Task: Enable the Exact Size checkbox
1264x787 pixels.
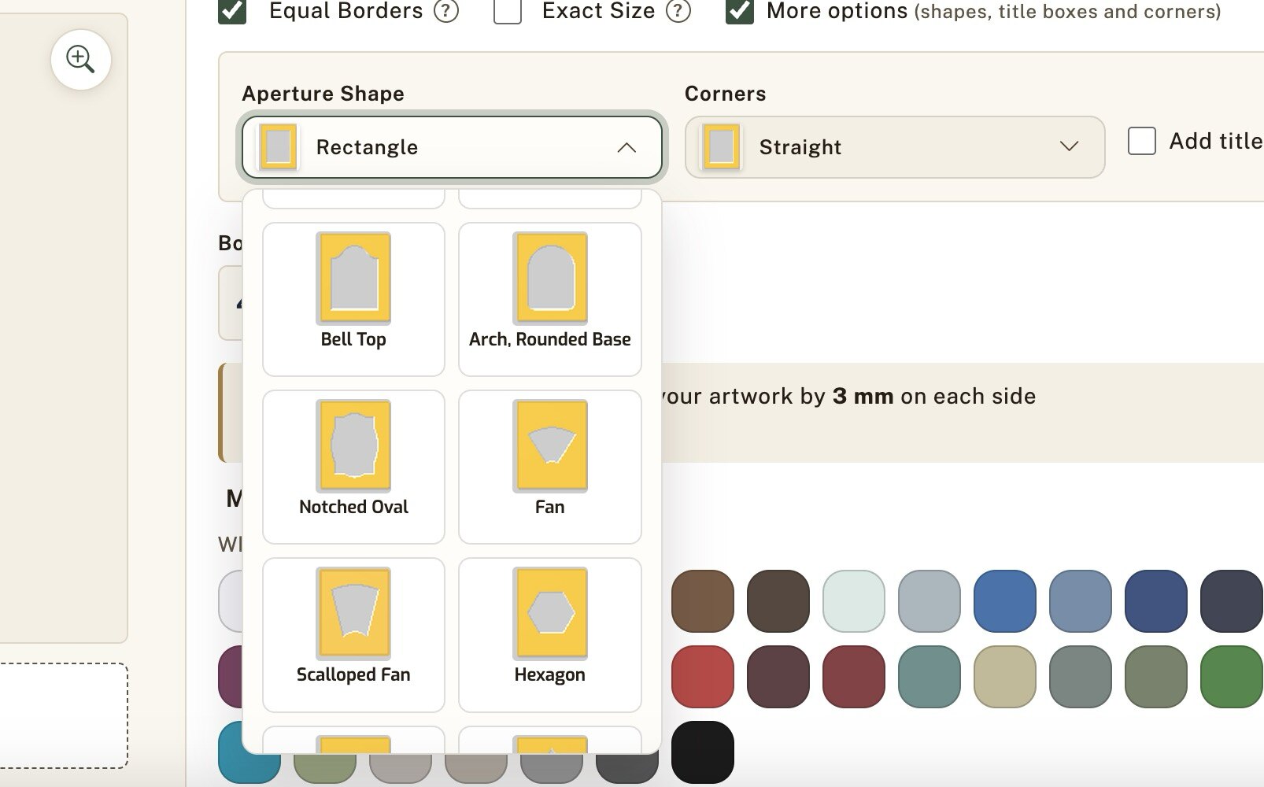Action: tap(508, 11)
